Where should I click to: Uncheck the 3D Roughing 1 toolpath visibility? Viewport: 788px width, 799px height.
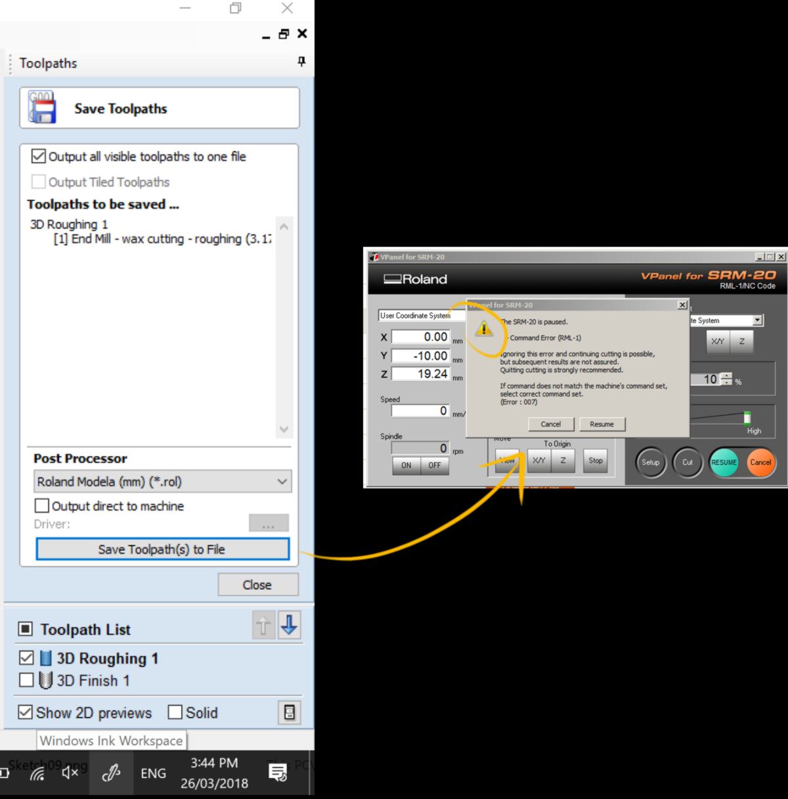pyautogui.click(x=26, y=657)
